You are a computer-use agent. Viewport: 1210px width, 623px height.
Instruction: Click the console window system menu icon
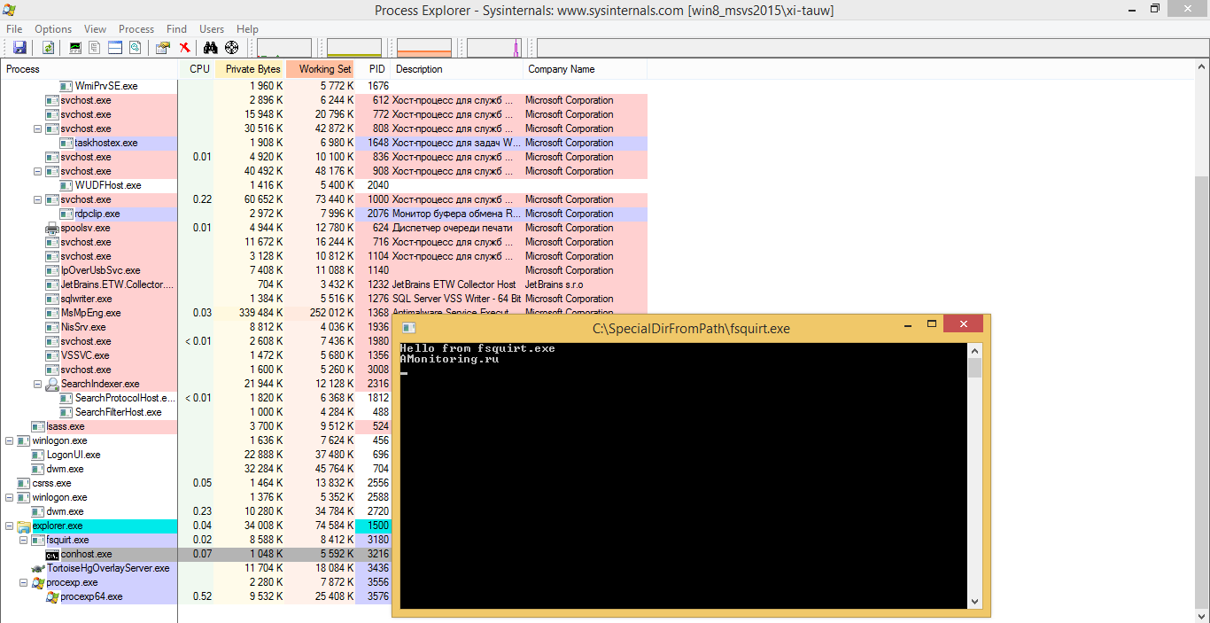click(409, 328)
